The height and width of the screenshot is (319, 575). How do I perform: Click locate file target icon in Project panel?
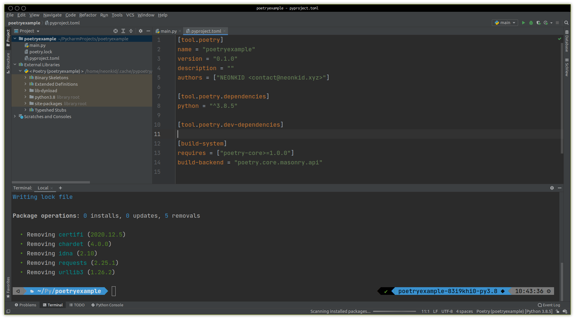pyautogui.click(x=116, y=31)
